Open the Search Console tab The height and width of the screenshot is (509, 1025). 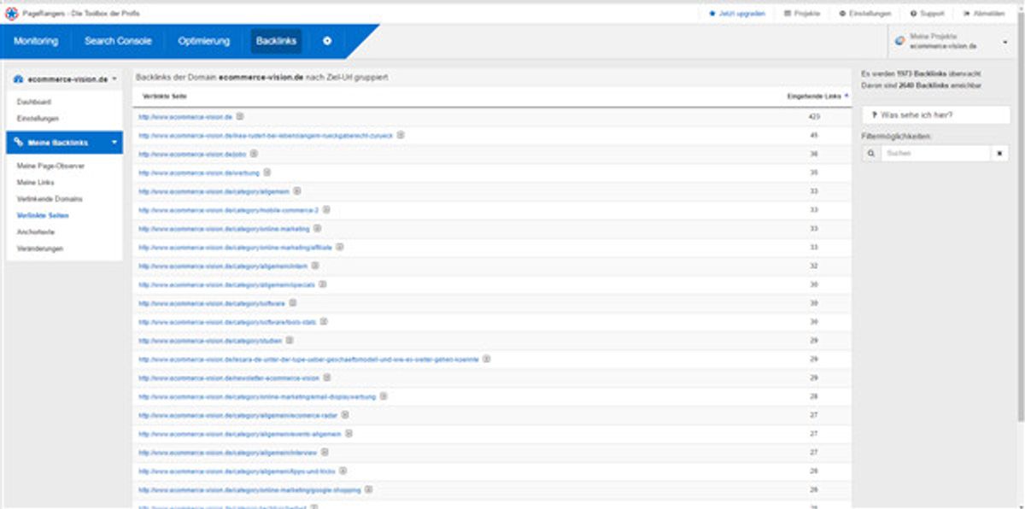118,41
